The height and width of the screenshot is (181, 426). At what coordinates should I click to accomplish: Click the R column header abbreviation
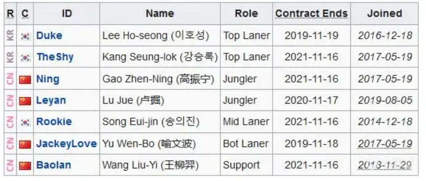(10, 14)
